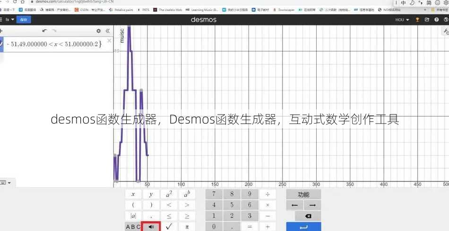Tap the x variable key

pos(133,194)
